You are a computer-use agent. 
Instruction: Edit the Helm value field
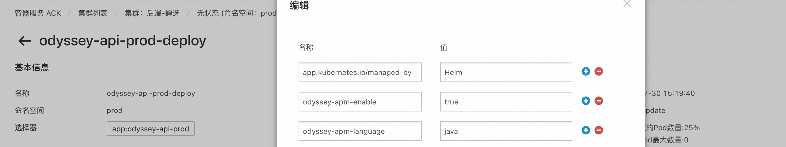point(506,72)
